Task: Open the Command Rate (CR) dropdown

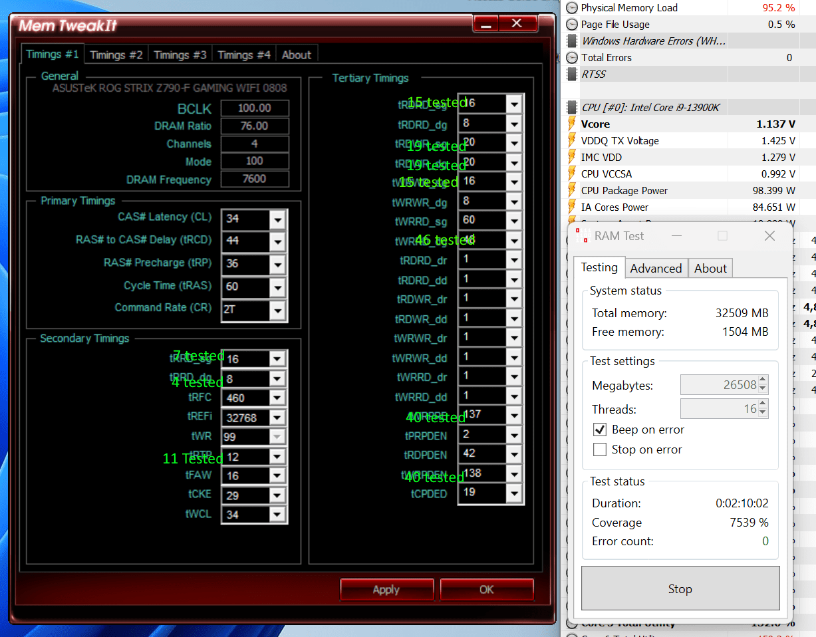Action: (x=278, y=310)
